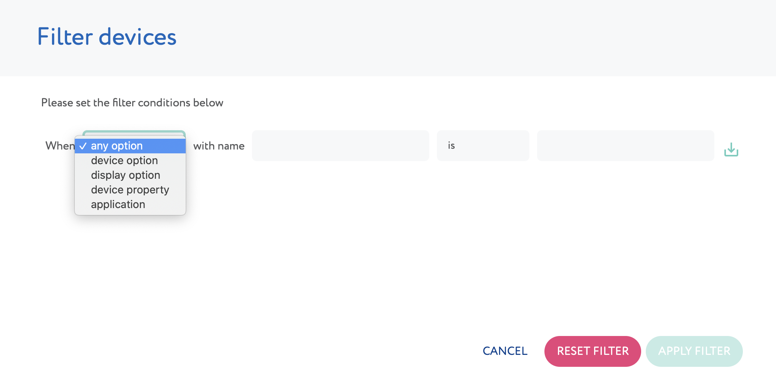Click the green download icon beside the filter row
Viewport: 776px width, 383px height.
[x=731, y=150]
